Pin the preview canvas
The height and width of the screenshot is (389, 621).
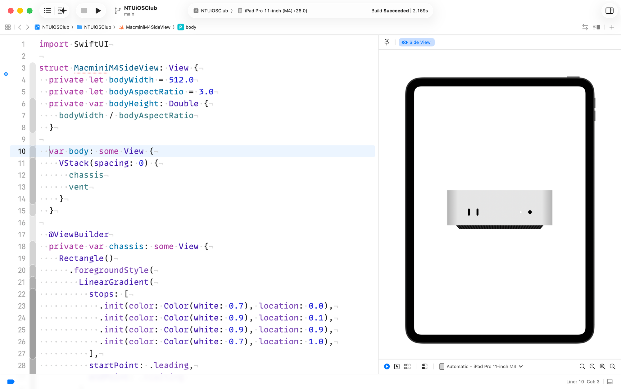pyautogui.click(x=387, y=42)
